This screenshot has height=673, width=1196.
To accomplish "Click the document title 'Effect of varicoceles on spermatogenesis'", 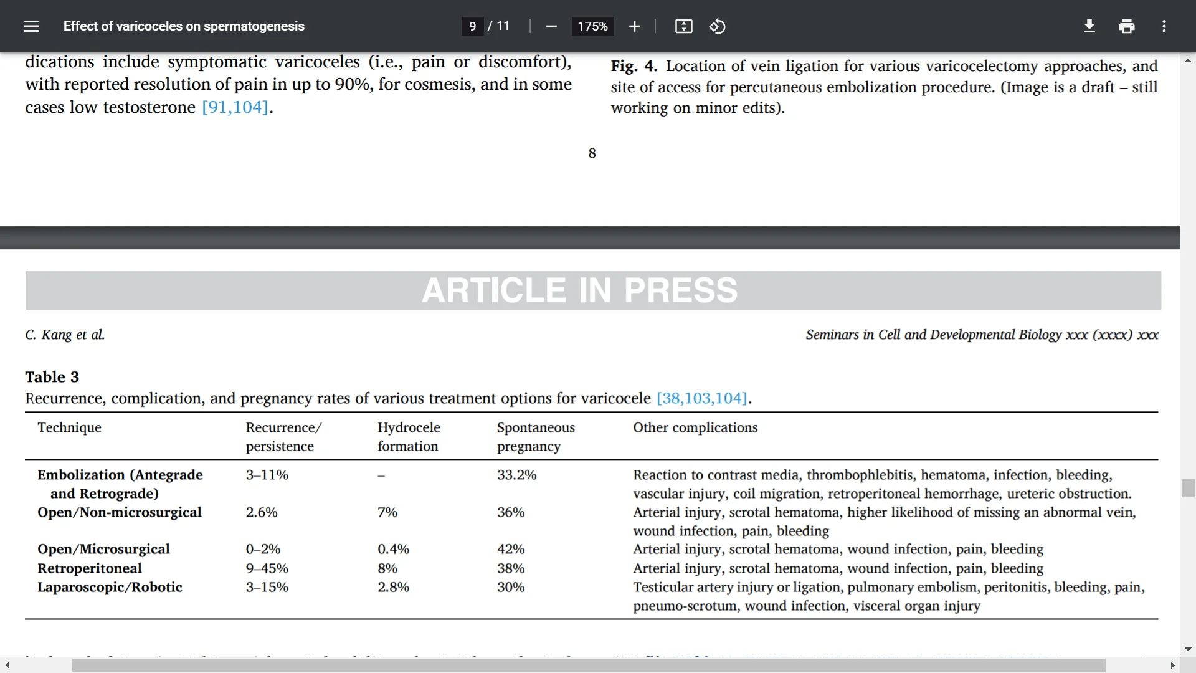I will [184, 26].
